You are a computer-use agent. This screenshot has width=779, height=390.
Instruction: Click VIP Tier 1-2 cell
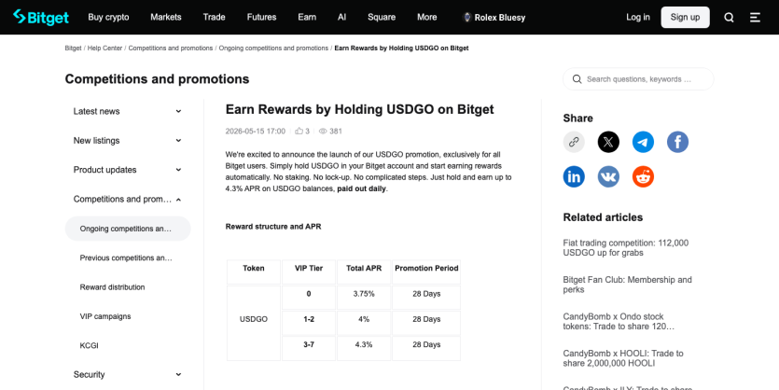[309, 323]
